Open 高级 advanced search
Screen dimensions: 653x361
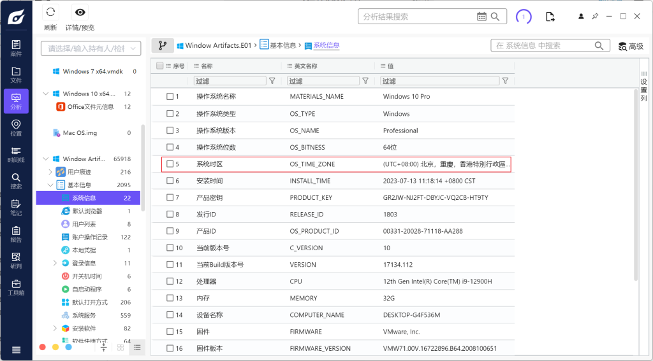pyautogui.click(x=631, y=46)
